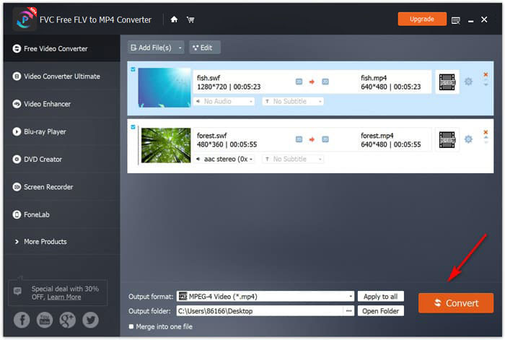Select FoneLab in sidebar
The image size is (505, 340).
[62, 214]
